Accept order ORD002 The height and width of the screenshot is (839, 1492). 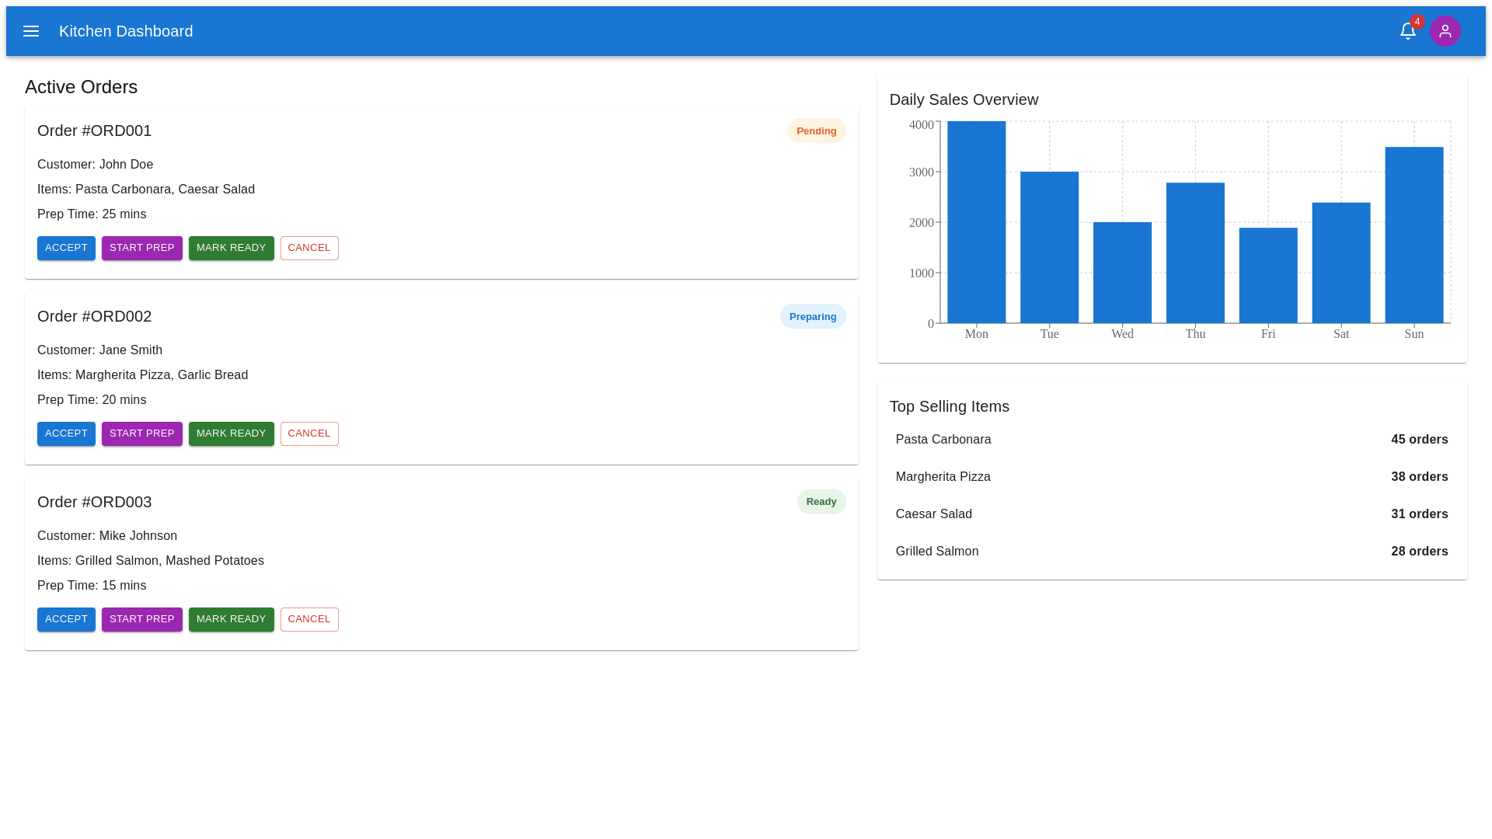66,433
